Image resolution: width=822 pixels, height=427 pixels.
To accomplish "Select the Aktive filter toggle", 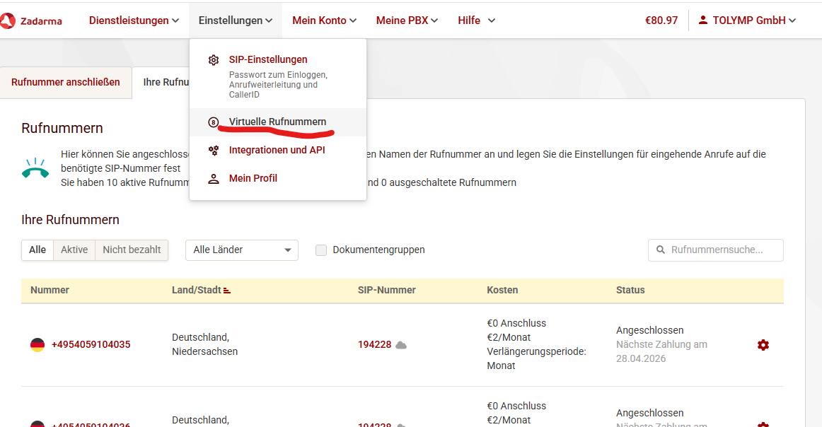I will (x=74, y=250).
